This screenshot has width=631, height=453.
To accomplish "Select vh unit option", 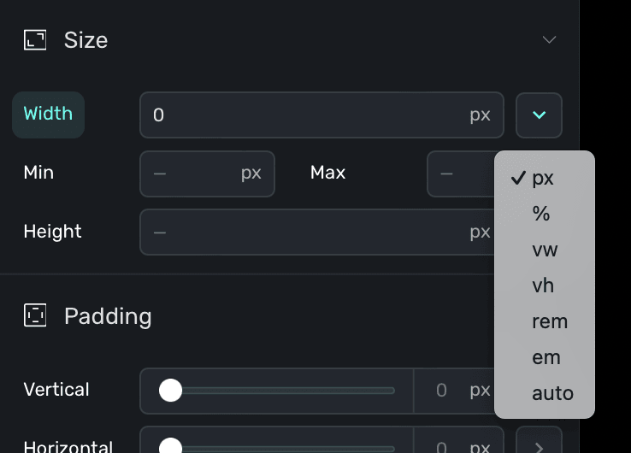I will [x=543, y=285].
